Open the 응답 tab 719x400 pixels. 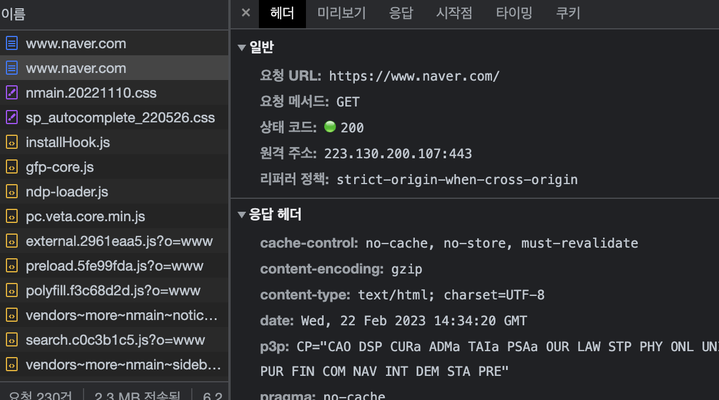tap(401, 14)
